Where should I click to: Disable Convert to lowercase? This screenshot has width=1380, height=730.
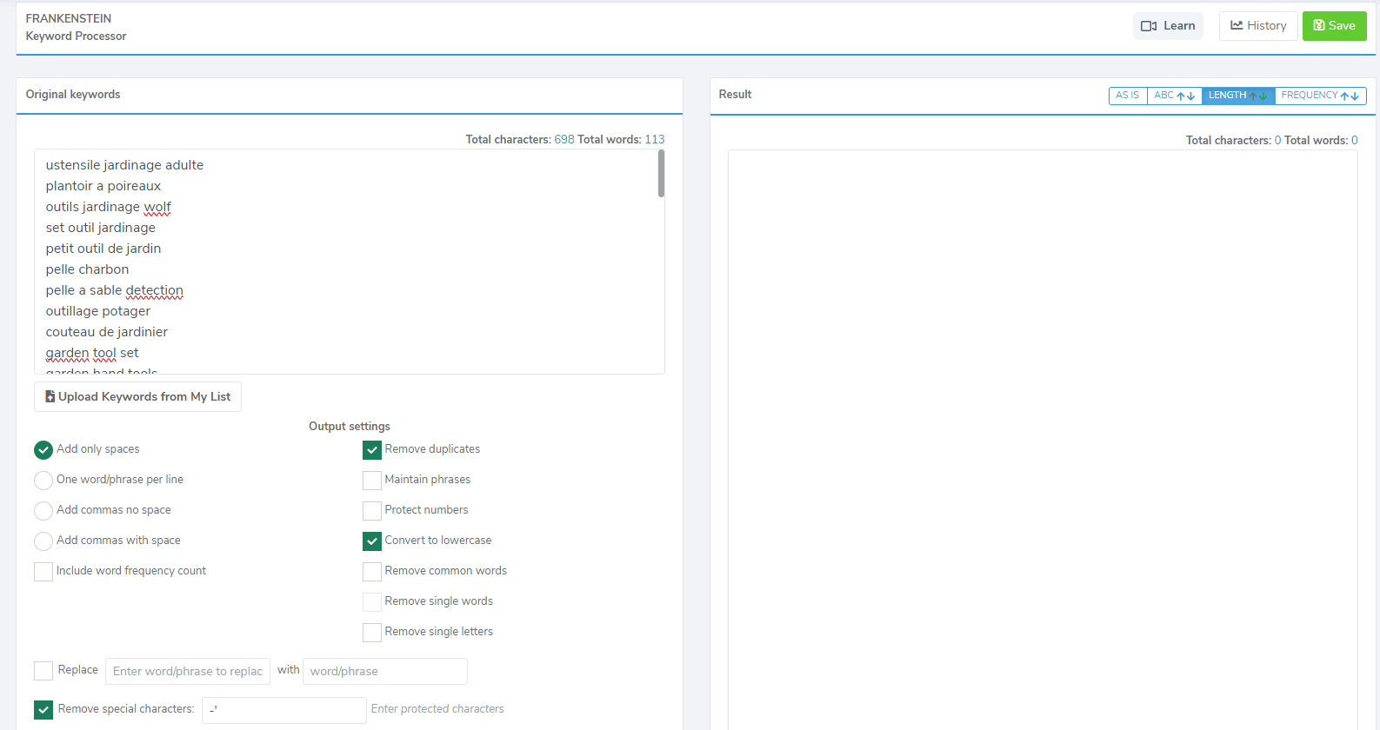point(372,541)
